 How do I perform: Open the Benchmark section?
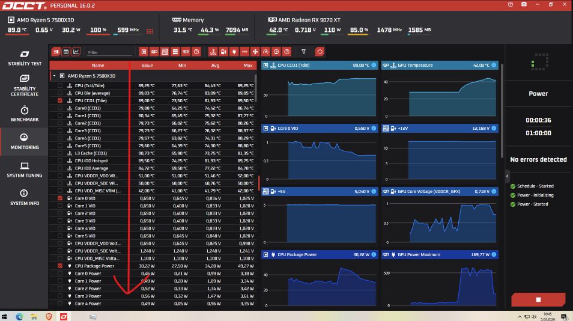tap(25, 114)
